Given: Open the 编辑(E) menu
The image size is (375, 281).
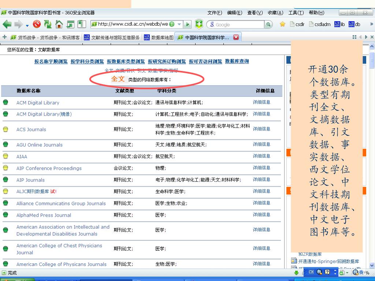Looking at the screenshot, I should pos(235,13).
